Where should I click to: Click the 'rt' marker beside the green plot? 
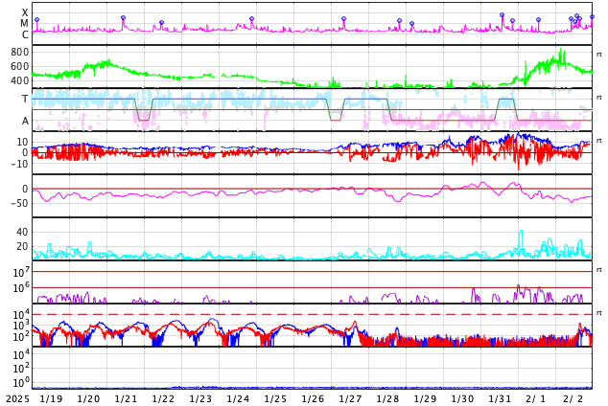598,55
